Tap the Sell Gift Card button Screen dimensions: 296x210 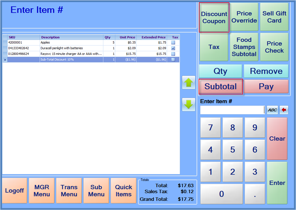coord(274,17)
